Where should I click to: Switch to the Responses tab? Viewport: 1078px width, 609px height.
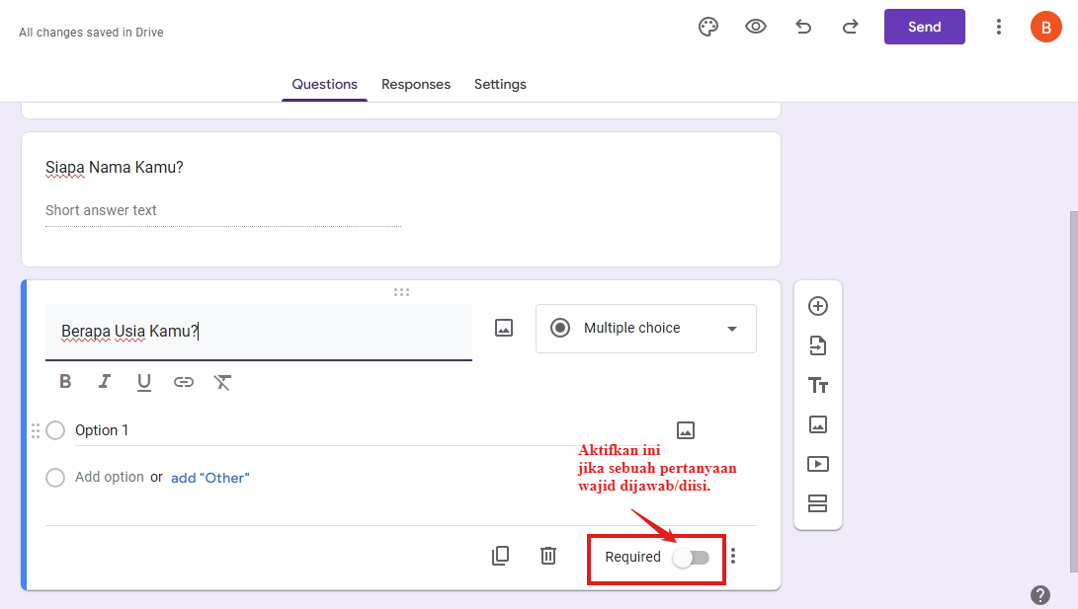pyautogui.click(x=415, y=84)
